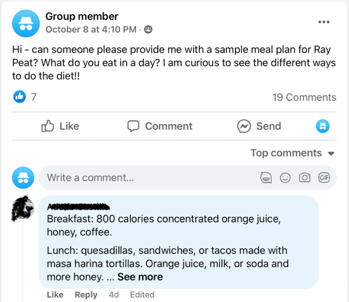Open the October 8 post timestamp
Viewport: 349px width, 302px height.
click(90, 29)
